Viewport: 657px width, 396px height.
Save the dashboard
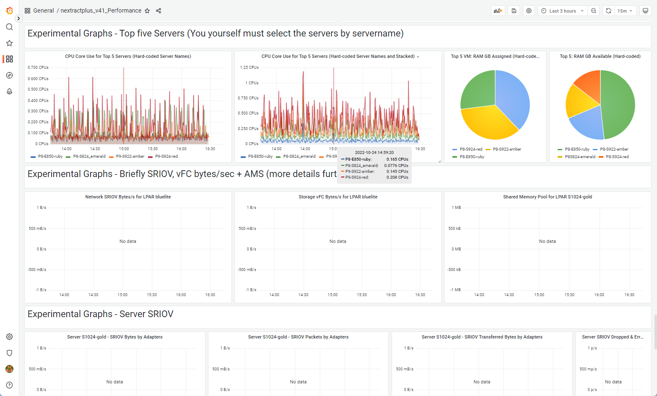point(514,11)
